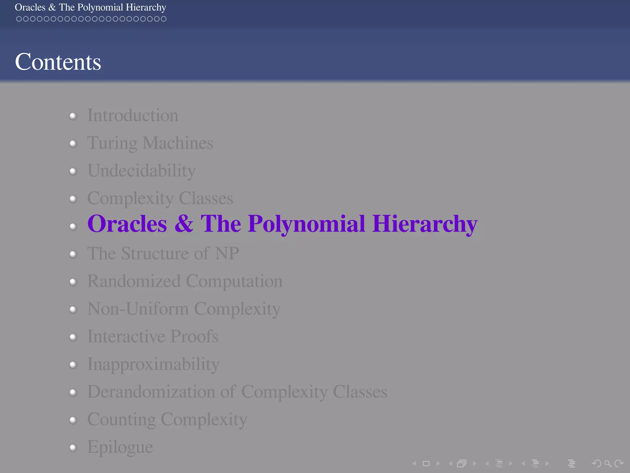Viewport: 630px width, 473px height.
Task: Click the slide rectangle navigation icon
Action: 426,463
